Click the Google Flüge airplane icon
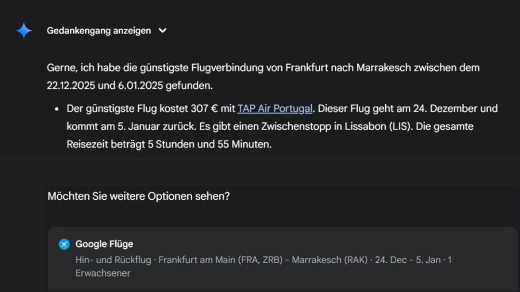 click(x=64, y=244)
